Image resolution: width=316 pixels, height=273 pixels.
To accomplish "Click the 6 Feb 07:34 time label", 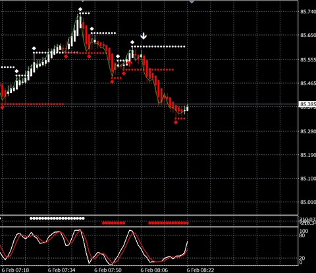I will pos(61,270).
